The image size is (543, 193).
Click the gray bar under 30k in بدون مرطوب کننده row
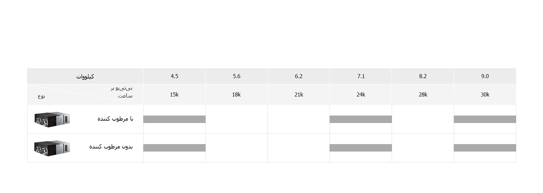[485, 148]
